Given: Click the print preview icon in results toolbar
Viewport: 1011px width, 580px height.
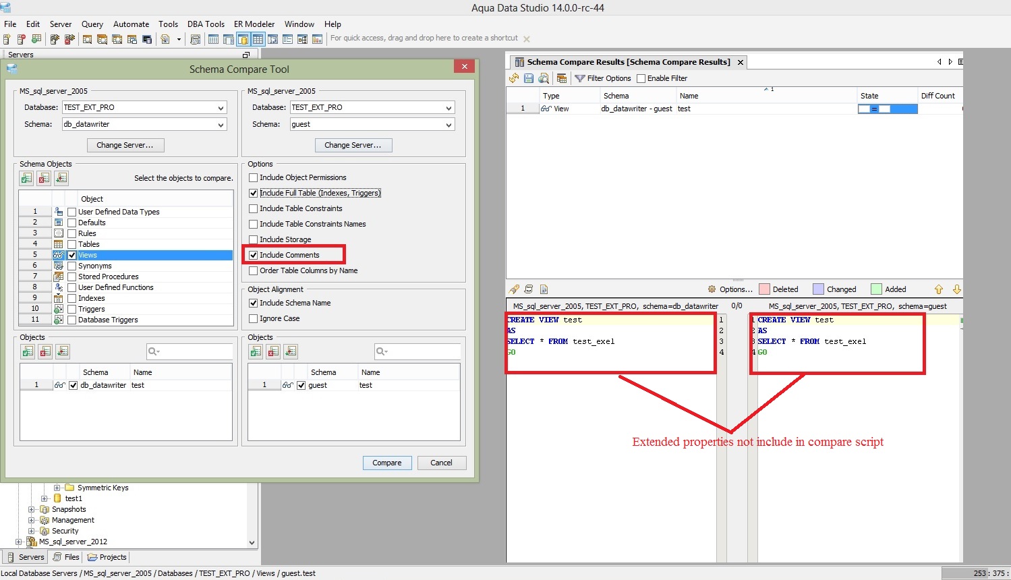Looking at the screenshot, I should (544, 78).
